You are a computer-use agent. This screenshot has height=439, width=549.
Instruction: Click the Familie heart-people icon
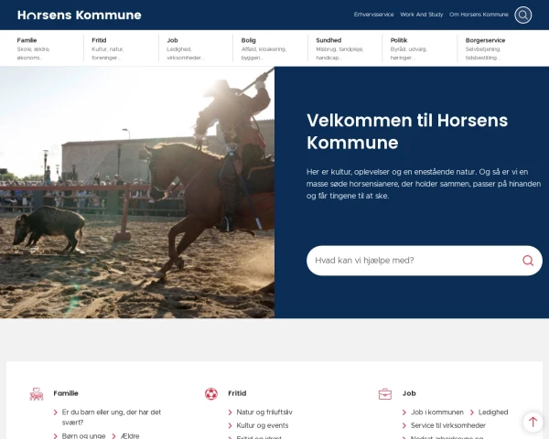[x=37, y=394]
